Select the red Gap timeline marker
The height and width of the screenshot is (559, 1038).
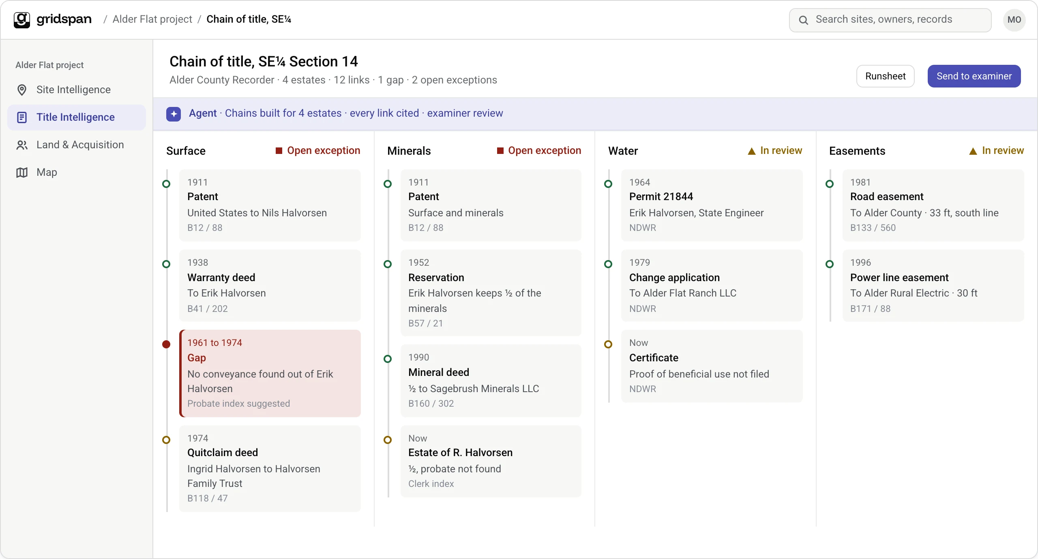[166, 344]
